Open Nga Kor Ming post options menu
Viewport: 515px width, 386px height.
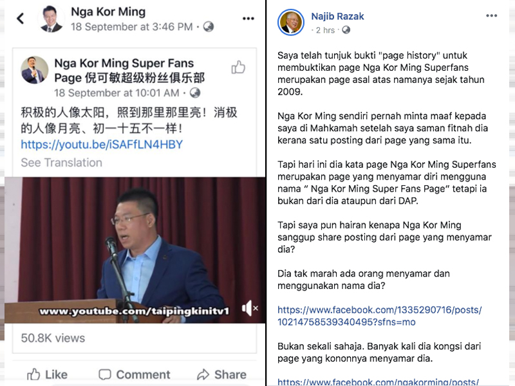(x=248, y=19)
